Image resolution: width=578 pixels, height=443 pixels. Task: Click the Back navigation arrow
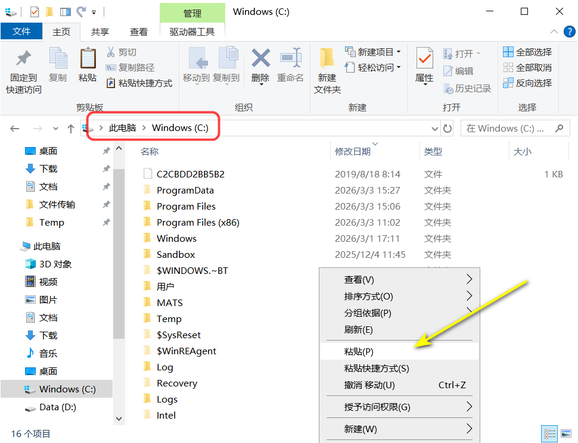tap(15, 129)
